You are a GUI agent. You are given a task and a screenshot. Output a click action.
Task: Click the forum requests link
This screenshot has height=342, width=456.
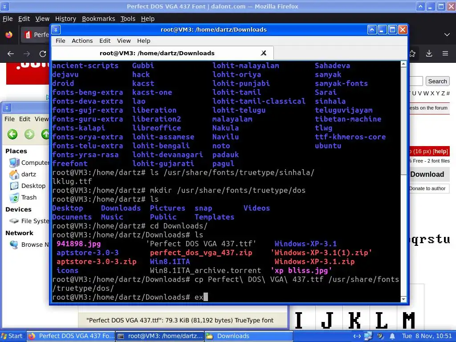tap(428, 108)
